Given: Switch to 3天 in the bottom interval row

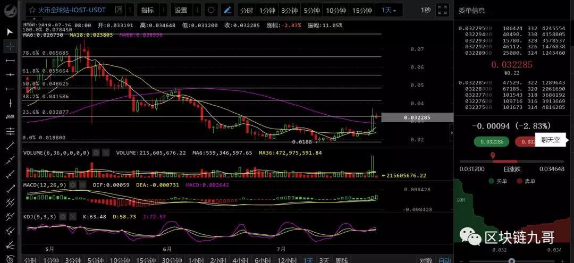Looking at the screenshot, I should pyautogui.click(x=324, y=260).
